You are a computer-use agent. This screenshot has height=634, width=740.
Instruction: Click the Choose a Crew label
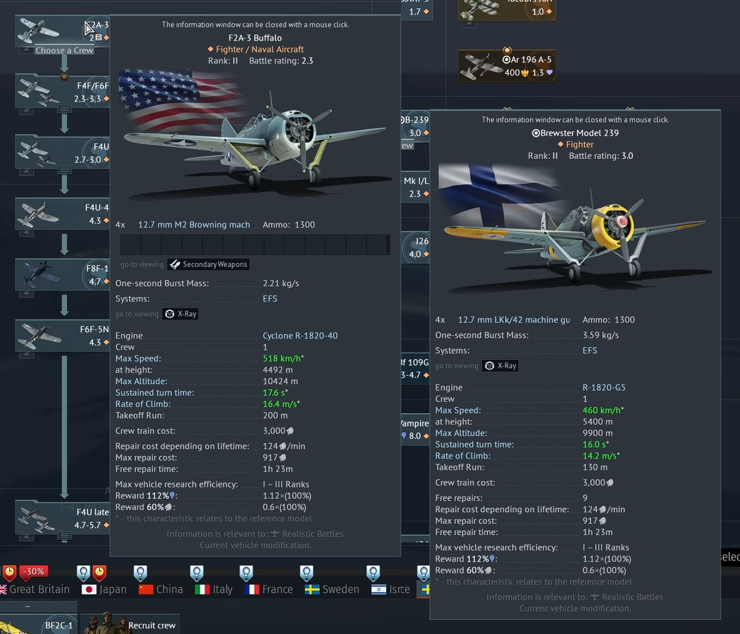(x=65, y=50)
